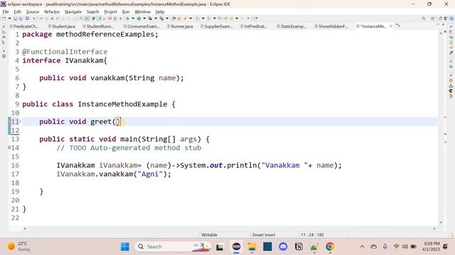Open the Back history dropdown arrow
Viewport: 455px width, 255px height.
237,18
